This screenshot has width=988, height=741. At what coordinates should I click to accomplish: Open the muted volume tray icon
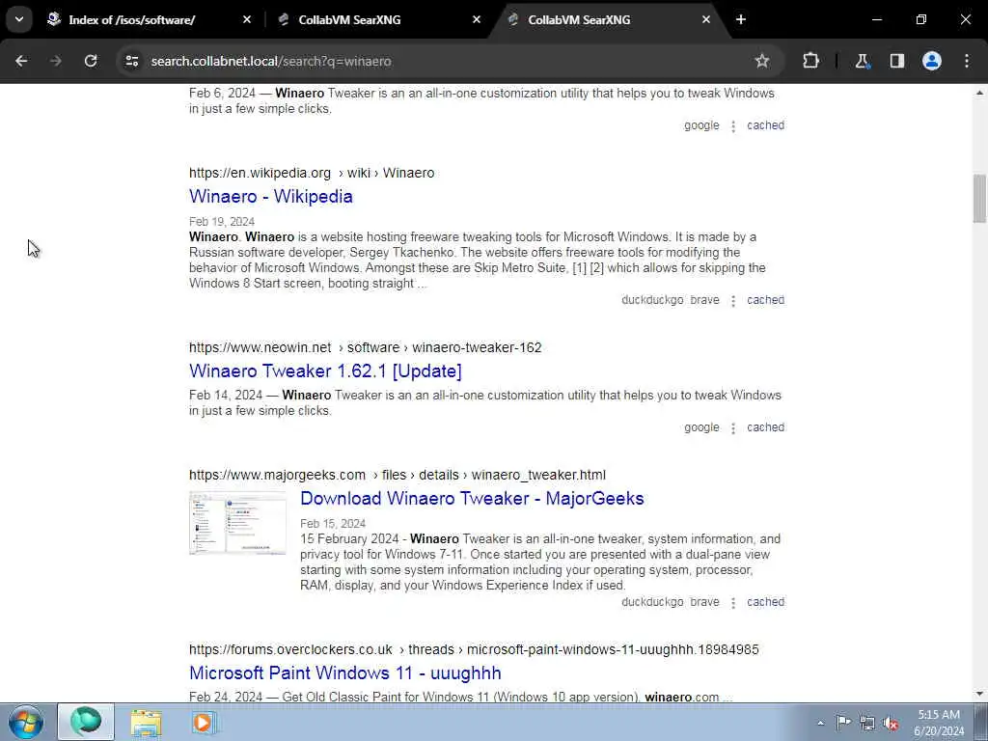coord(891,723)
